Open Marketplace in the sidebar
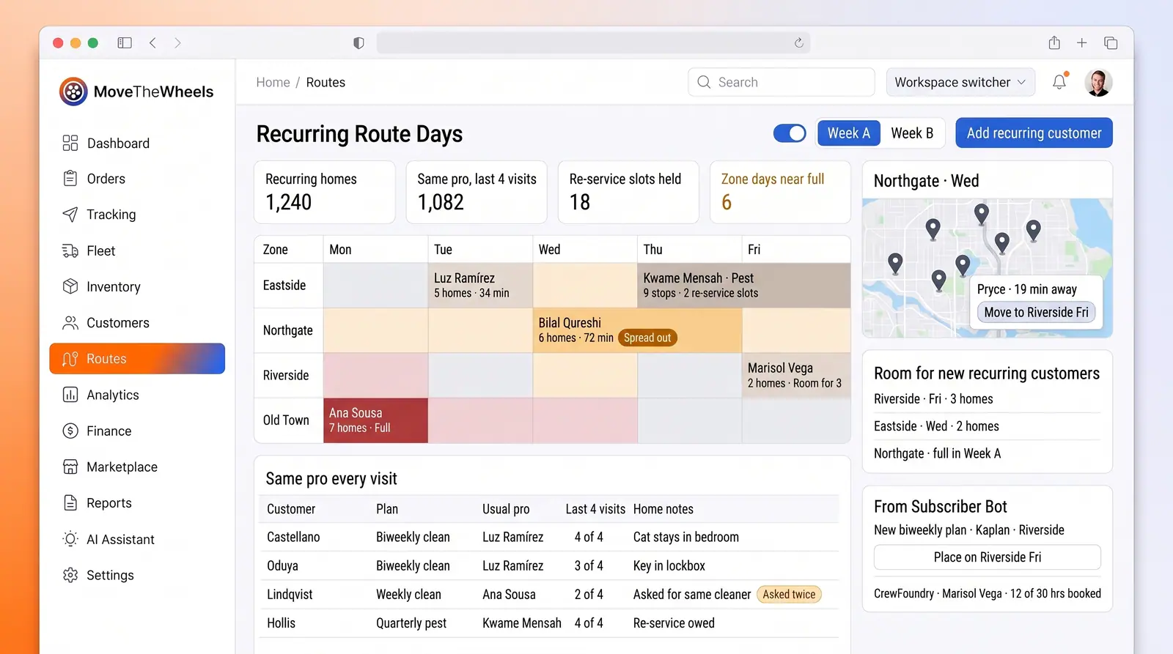This screenshot has width=1173, height=654. [137, 467]
